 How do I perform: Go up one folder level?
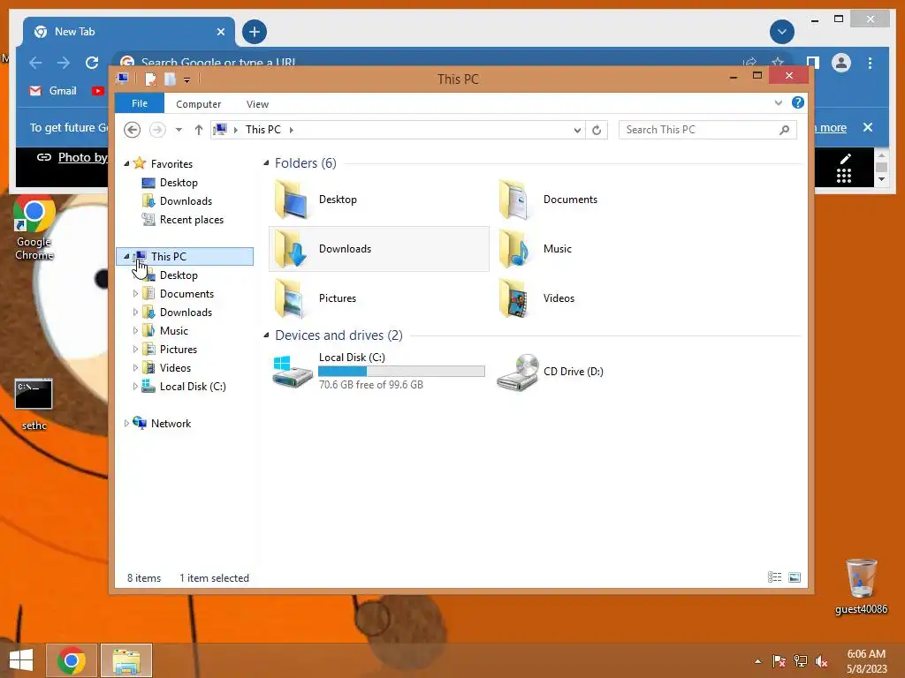[x=199, y=130]
